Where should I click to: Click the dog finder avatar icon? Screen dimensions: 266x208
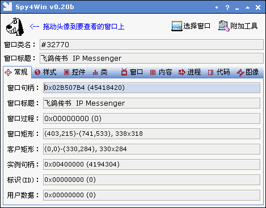(15, 27)
